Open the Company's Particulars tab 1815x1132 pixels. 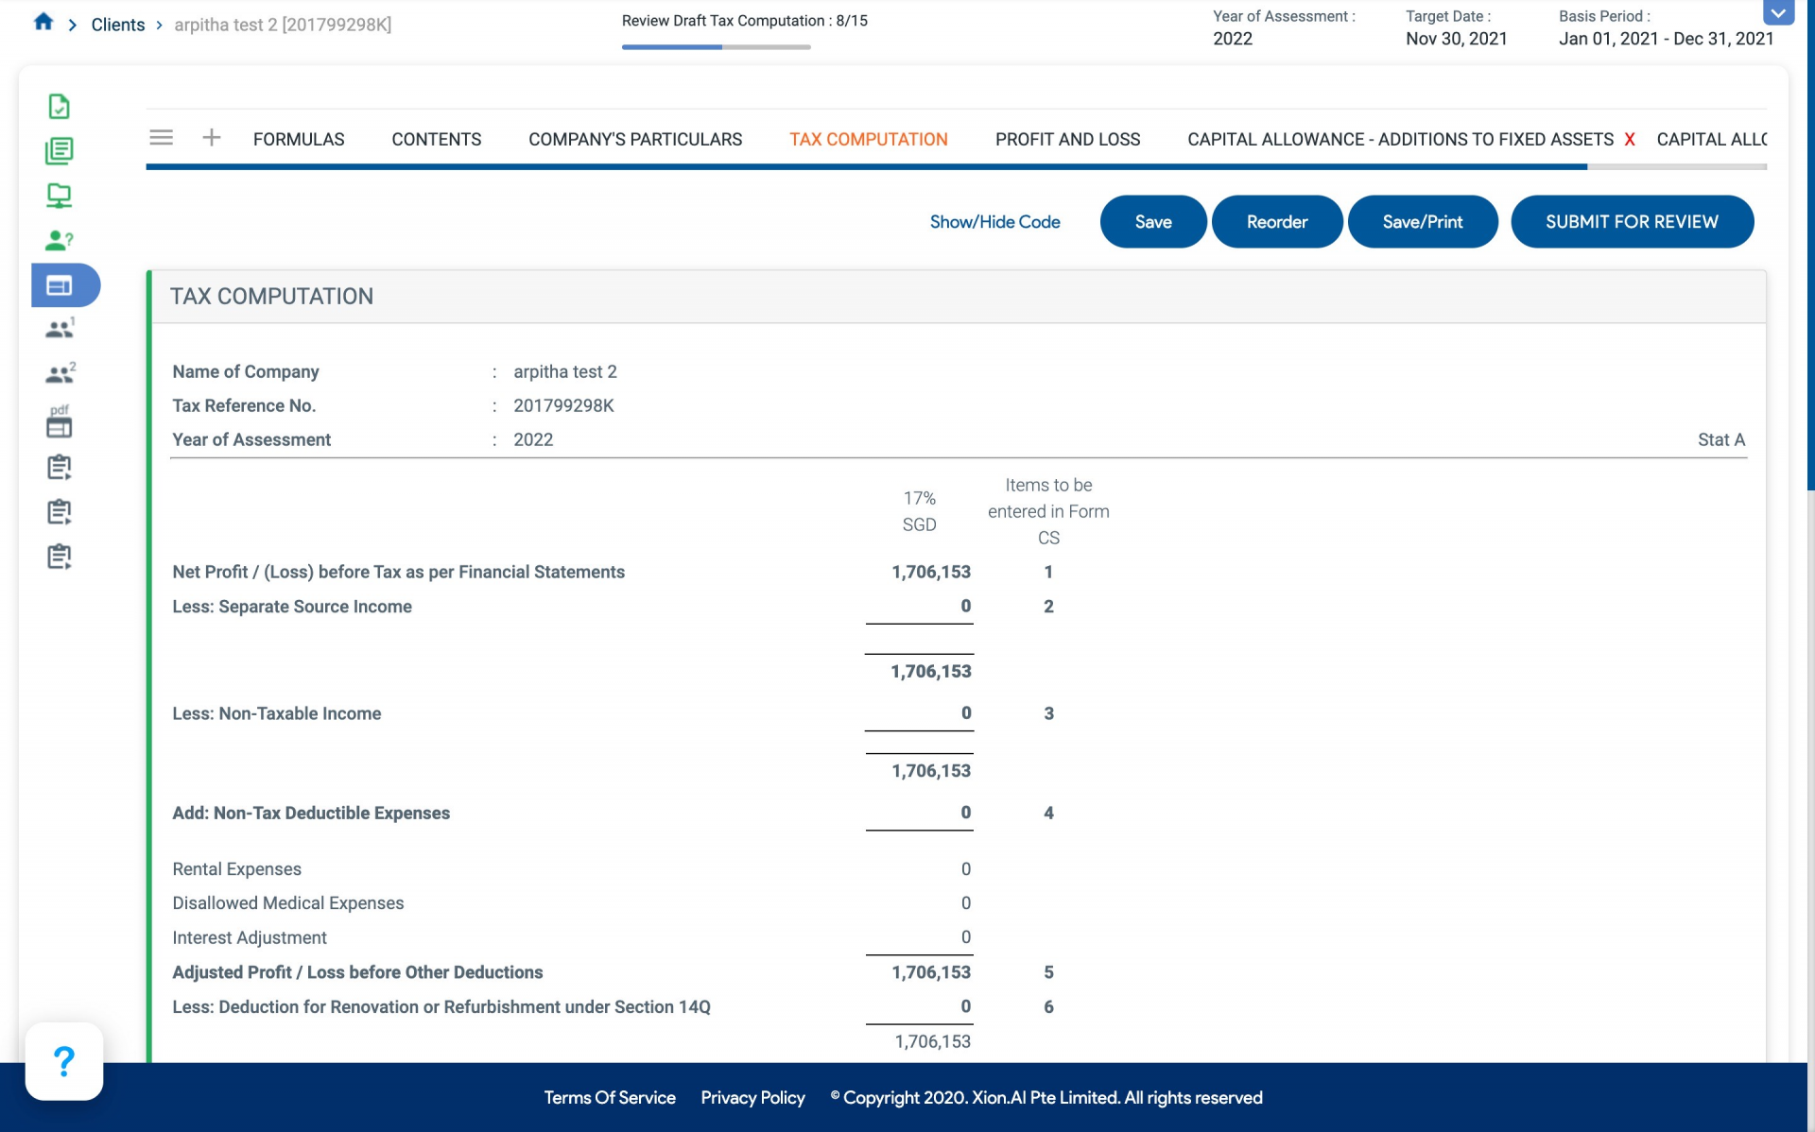tap(635, 140)
